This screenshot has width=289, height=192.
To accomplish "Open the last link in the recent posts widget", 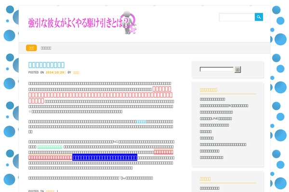I will click(x=211, y=157).
